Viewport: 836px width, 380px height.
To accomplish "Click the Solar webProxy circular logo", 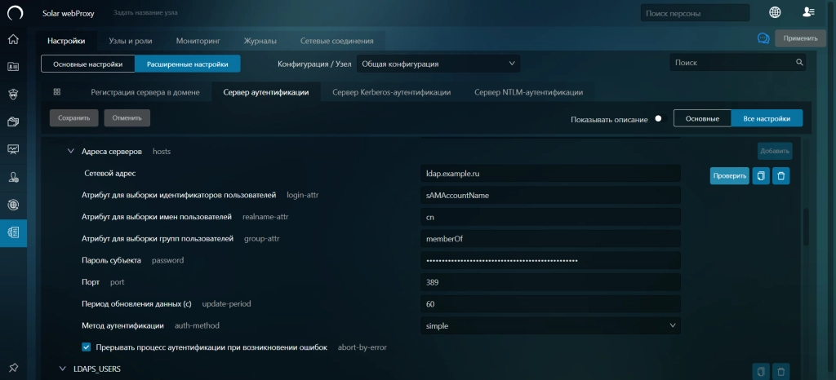I will tap(15, 13).
